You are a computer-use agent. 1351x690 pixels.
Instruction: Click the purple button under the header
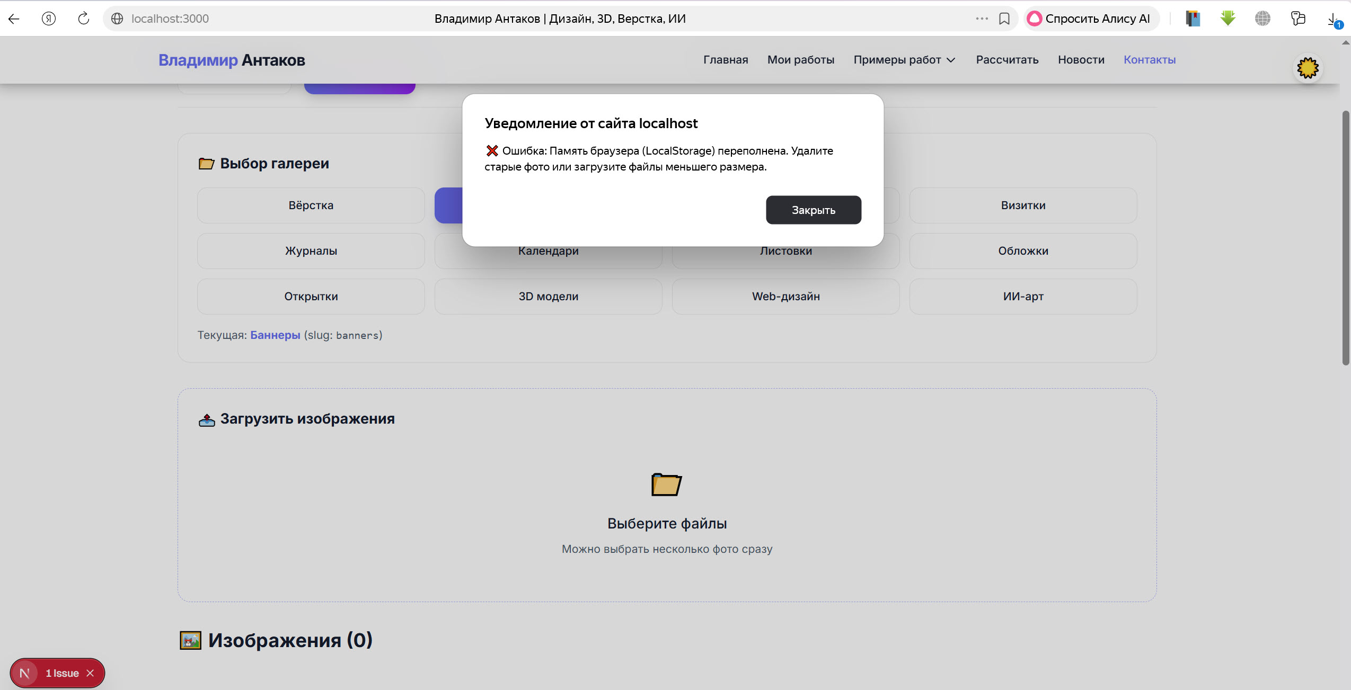359,89
